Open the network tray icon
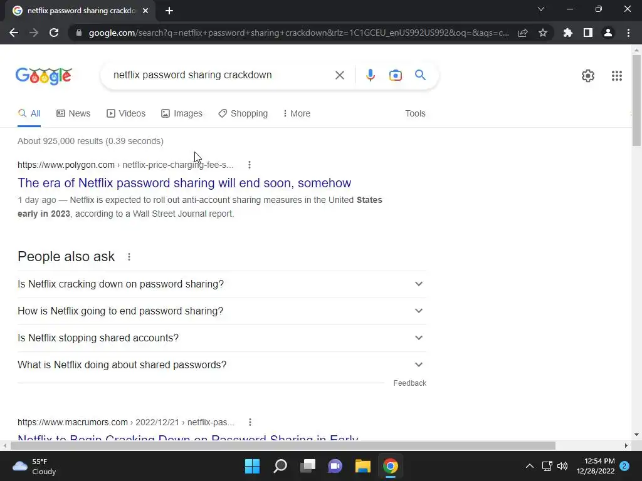 [x=547, y=466]
